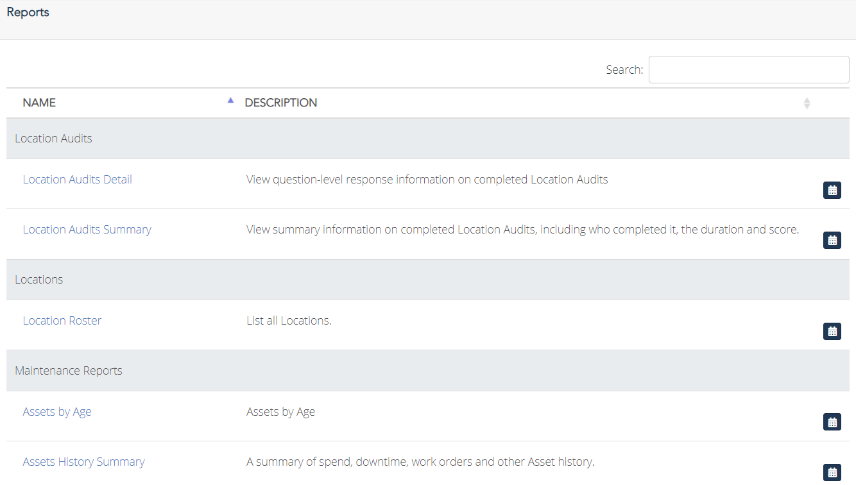This screenshot has width=856, height=485.
Task: Open the Assets History Summary report
Action: click(x=84, y=462)
